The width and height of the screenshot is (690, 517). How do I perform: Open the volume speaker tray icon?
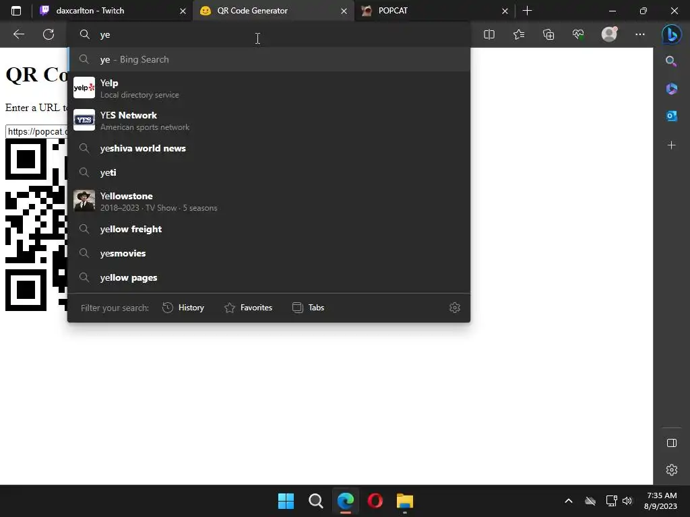tap(627, 501)
